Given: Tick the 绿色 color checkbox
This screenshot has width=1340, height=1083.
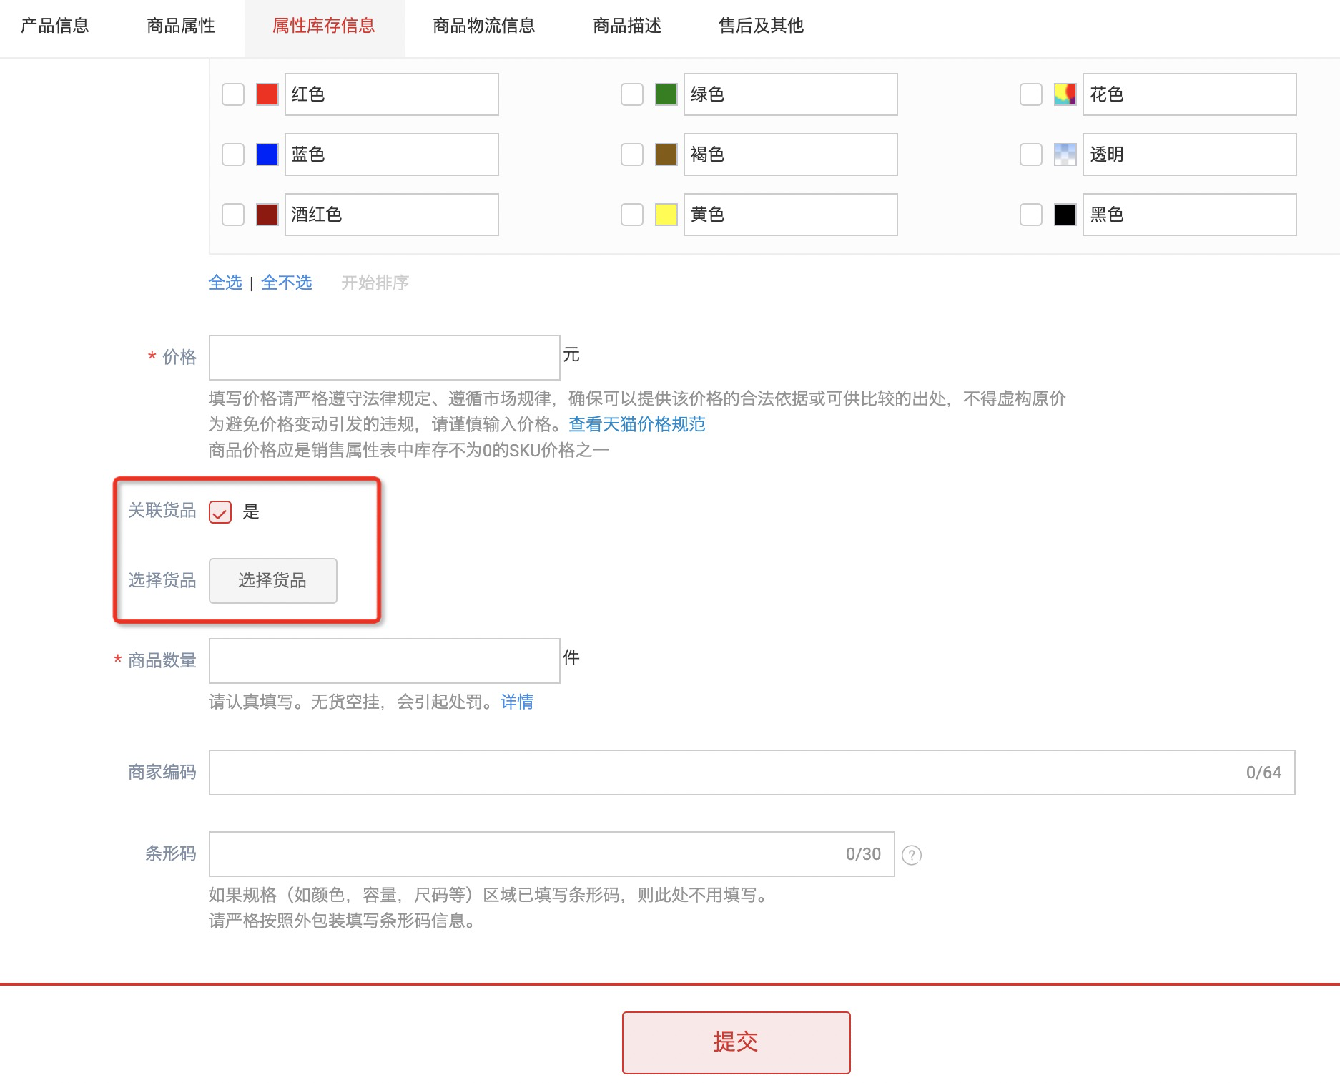Looking at the screenshot, I should pos(632,94).
